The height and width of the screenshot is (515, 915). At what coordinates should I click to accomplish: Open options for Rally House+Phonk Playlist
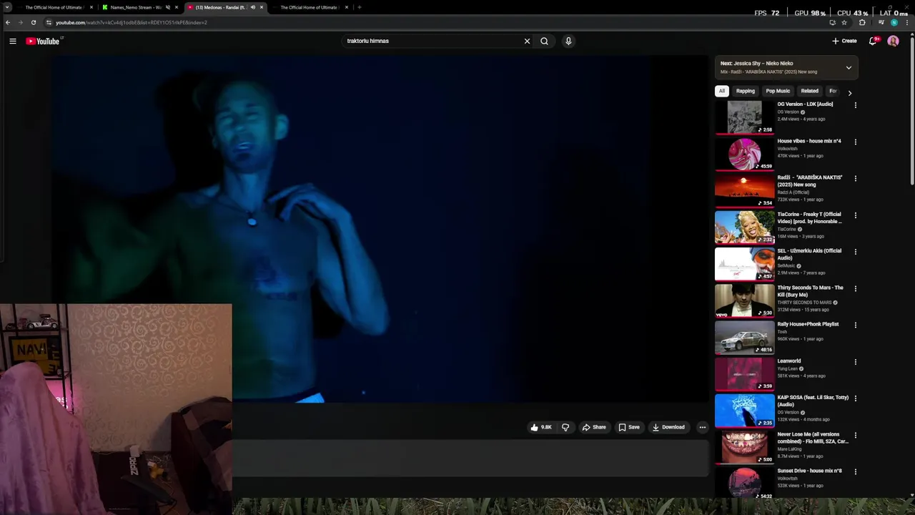tap(855, 325)
